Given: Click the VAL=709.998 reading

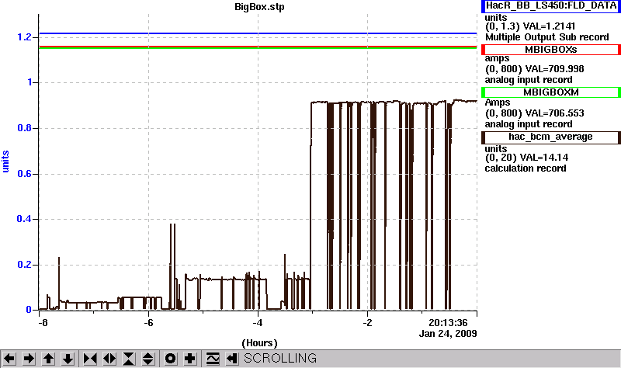Looking at the screenshot, I should coord(554,69).
